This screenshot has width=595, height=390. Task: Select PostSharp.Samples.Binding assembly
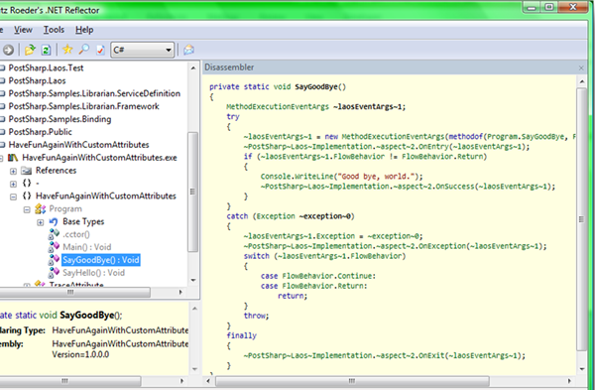click(59, 119)
